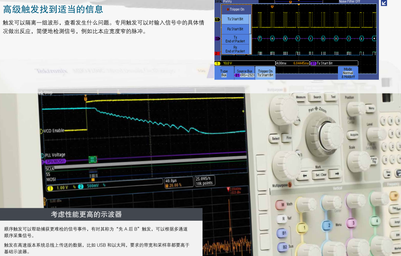This screenshot has width=401, height=256.
Task: Open the Source Bus B1 (RS-232) menu
Action: [x=244, y=73]
